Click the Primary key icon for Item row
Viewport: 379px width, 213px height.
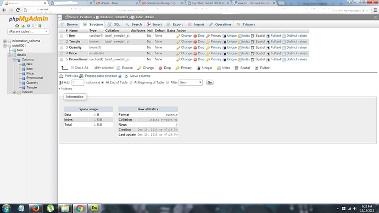coord(208,36)
